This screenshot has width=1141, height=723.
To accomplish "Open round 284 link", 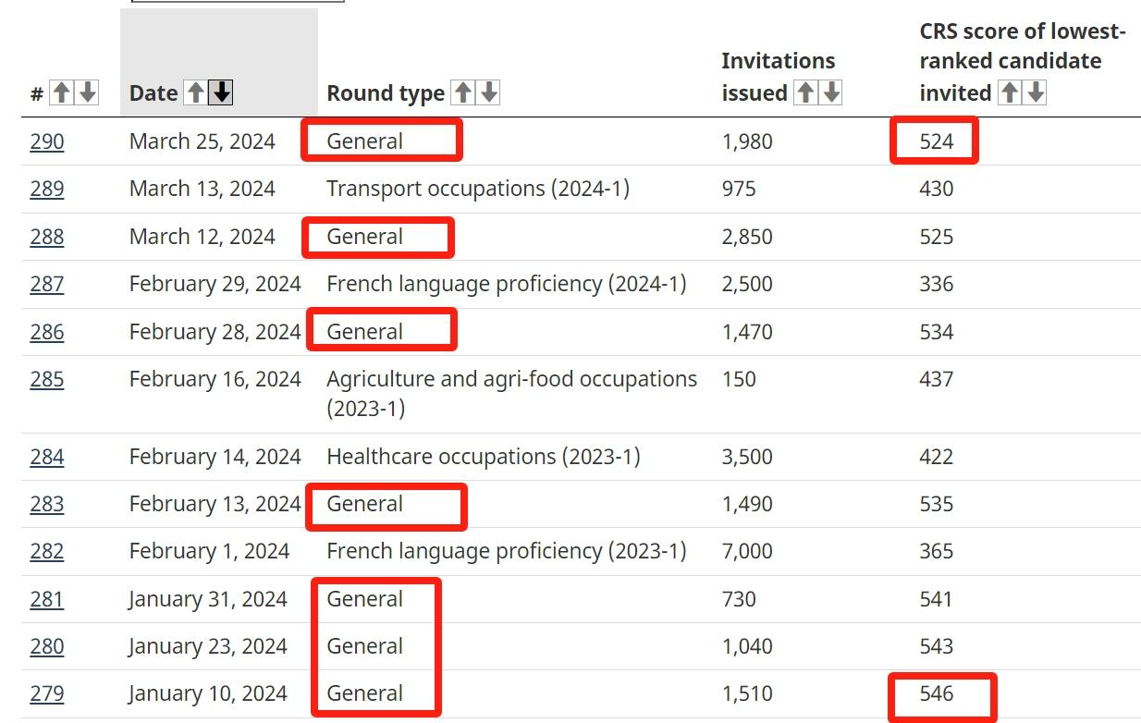I will (x=47, y=457).
